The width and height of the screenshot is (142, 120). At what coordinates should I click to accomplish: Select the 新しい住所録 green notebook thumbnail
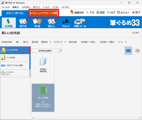tap(43, 98)
